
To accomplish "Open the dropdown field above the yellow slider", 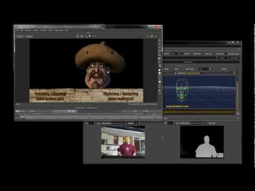I will click(205, 69).
